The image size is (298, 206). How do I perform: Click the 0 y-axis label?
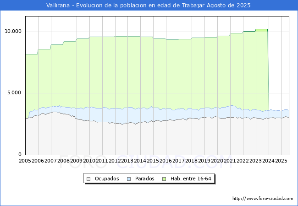click(20, 154)
